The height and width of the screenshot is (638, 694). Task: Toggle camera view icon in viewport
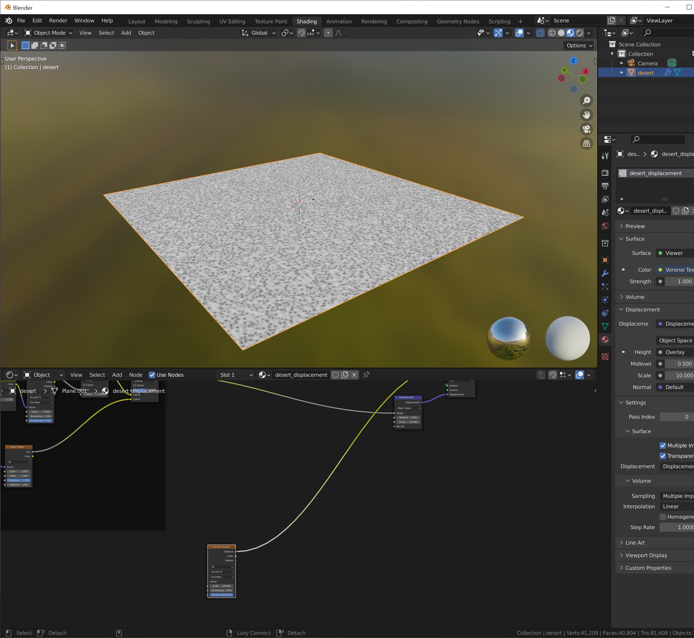click(x=586, y=129)
